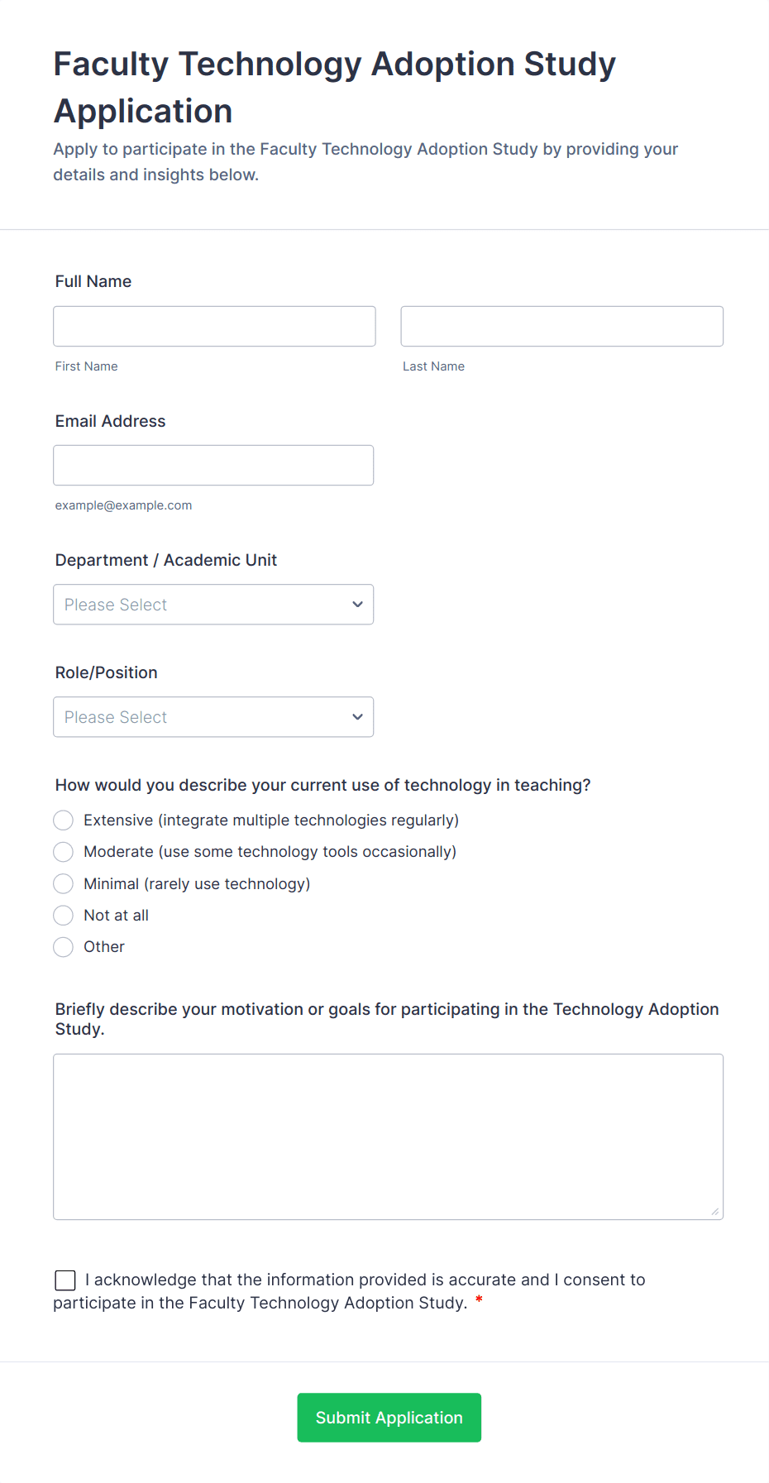The height and width of the screenshot is (1483, 769).
Task: Choose Moderate technology use radio button
Action: pyautogui.click(x=64, y=852)
